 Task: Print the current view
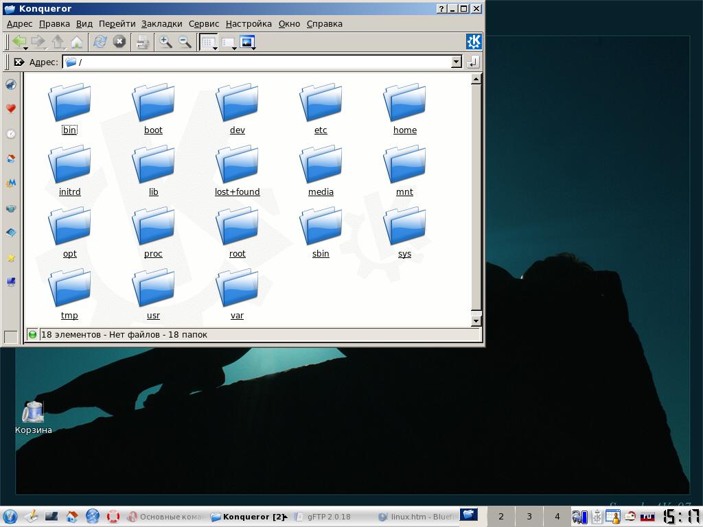tap(143, 42)
